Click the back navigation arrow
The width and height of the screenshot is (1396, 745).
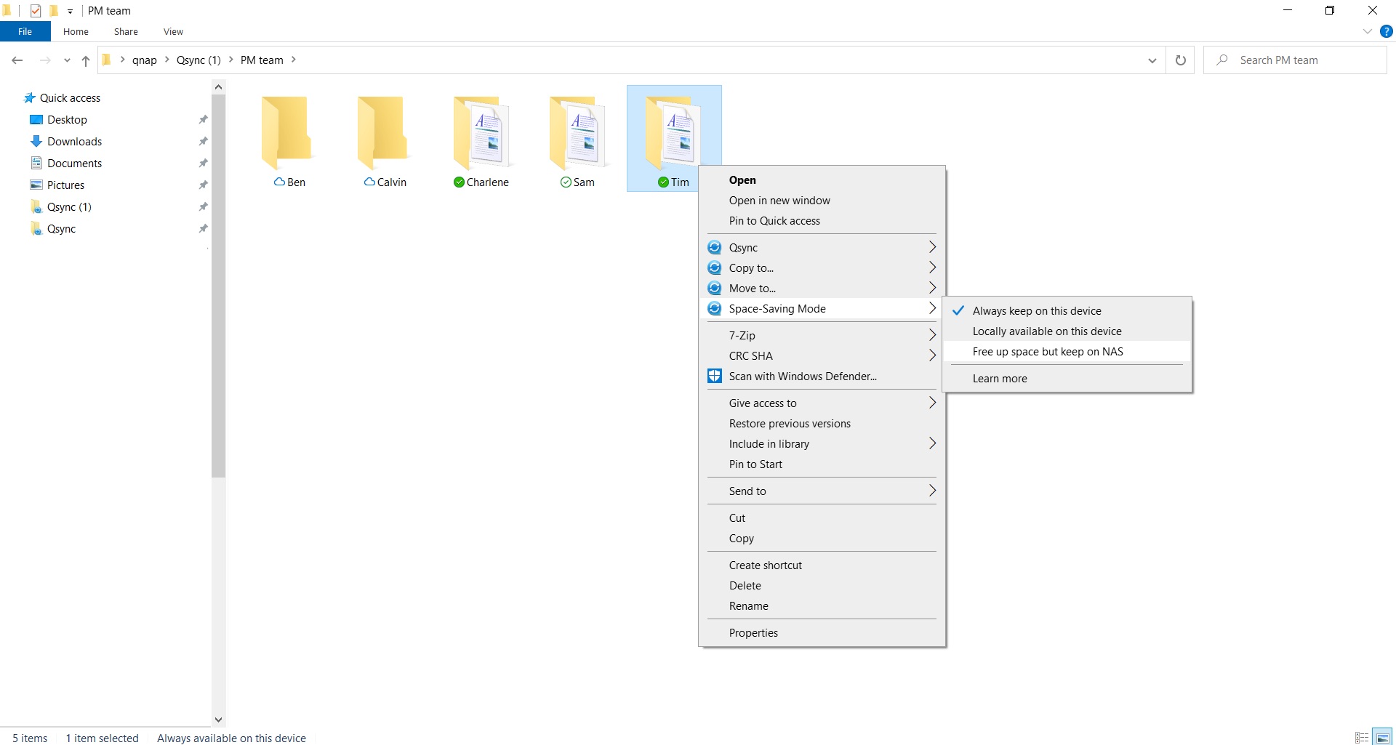(x=17, y=60)
